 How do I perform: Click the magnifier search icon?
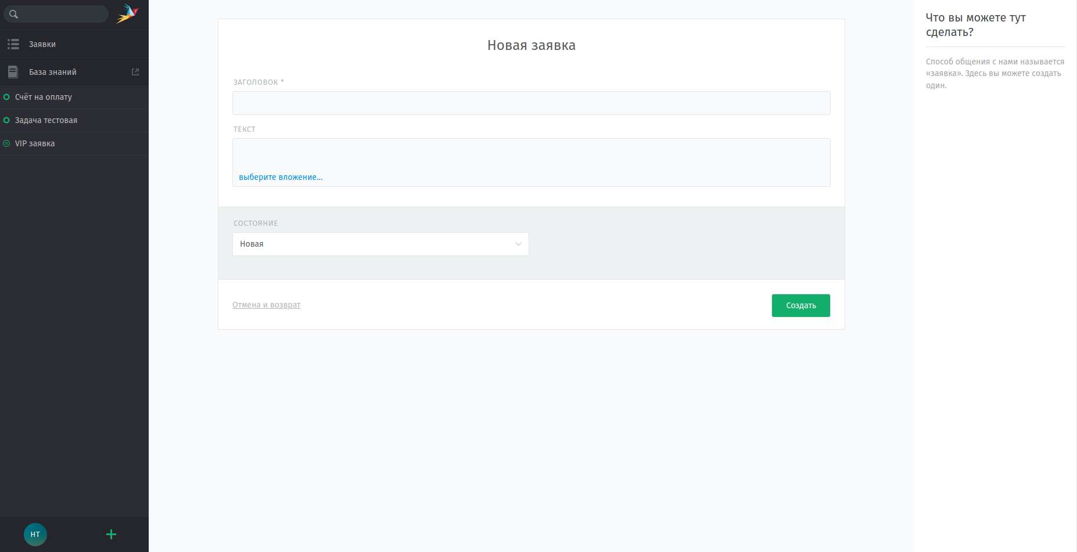point(14,14)
